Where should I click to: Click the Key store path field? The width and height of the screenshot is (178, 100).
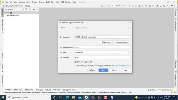(102, 37)
